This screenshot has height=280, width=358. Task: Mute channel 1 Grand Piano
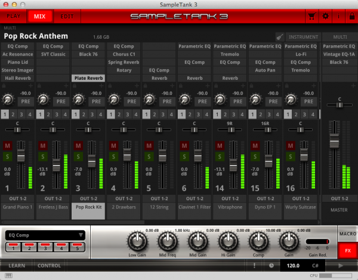[x=8, y=145]
